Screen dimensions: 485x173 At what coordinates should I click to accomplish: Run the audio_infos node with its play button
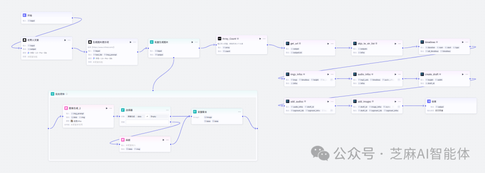395,74
